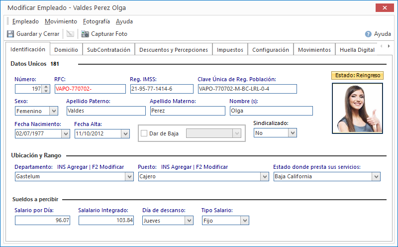Screen dimensions: 398x247
Task: Click the blue Ayuda question mark icon
Action: tap(368, 34)
